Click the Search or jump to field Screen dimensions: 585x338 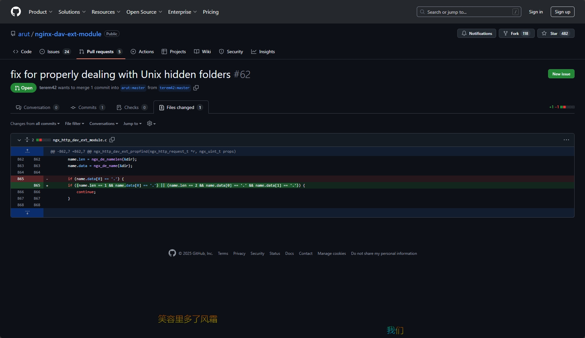468,12
